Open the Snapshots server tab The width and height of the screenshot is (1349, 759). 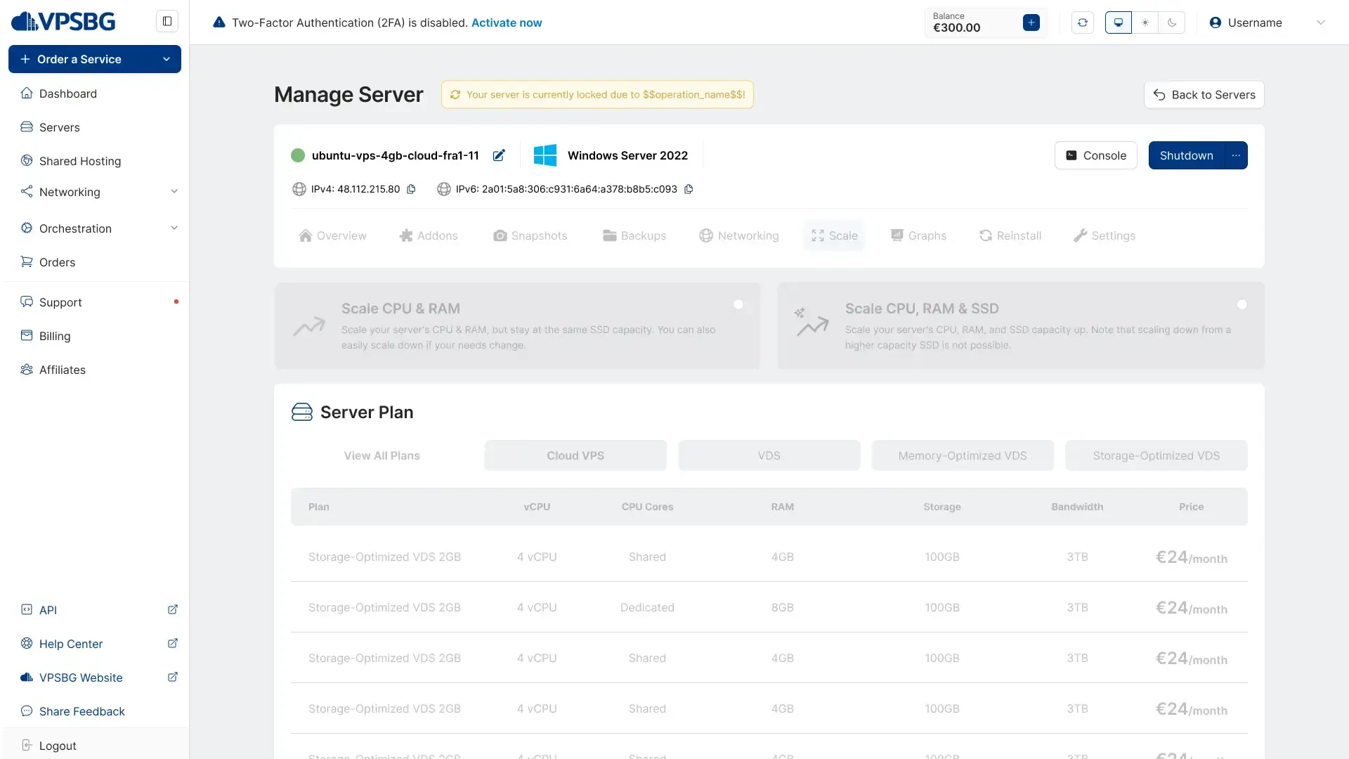pyautogui.click(x=530, y=235)
